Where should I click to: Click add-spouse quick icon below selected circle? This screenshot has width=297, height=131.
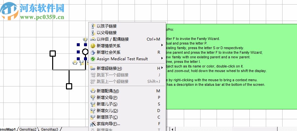point(75,63)
